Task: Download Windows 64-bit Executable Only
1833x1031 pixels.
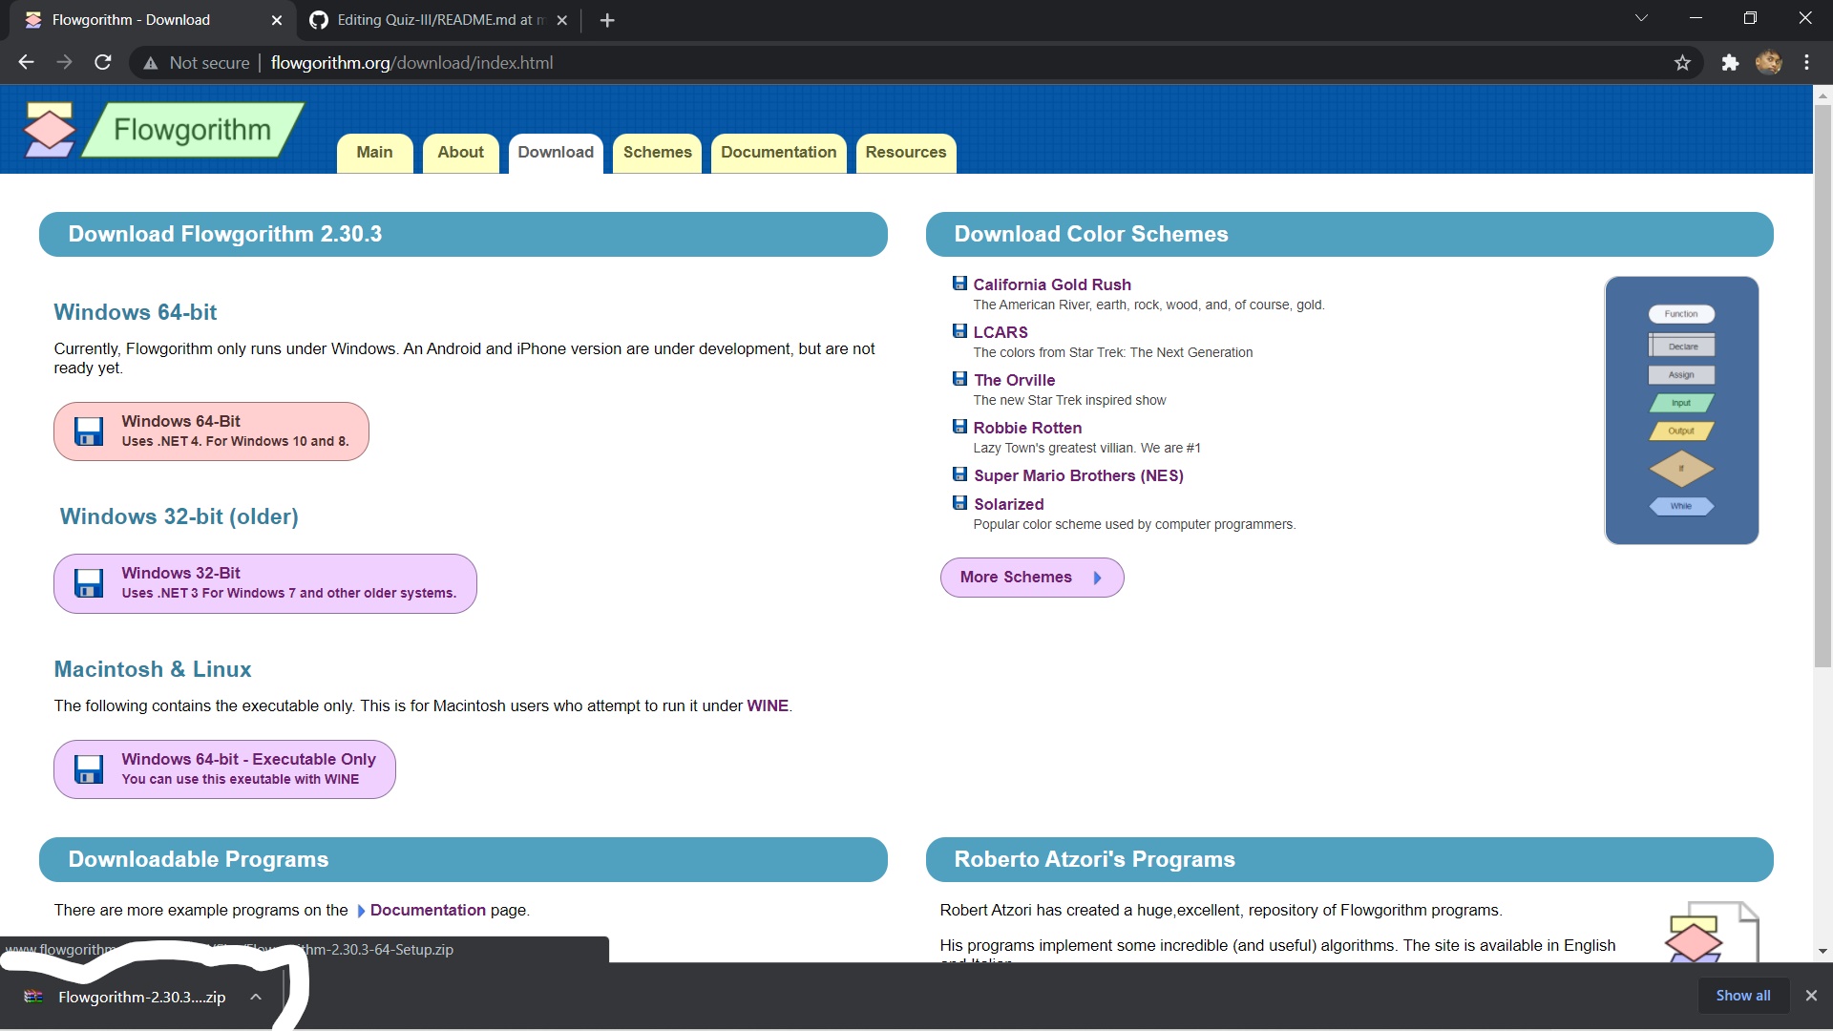Action: (224, 769)
